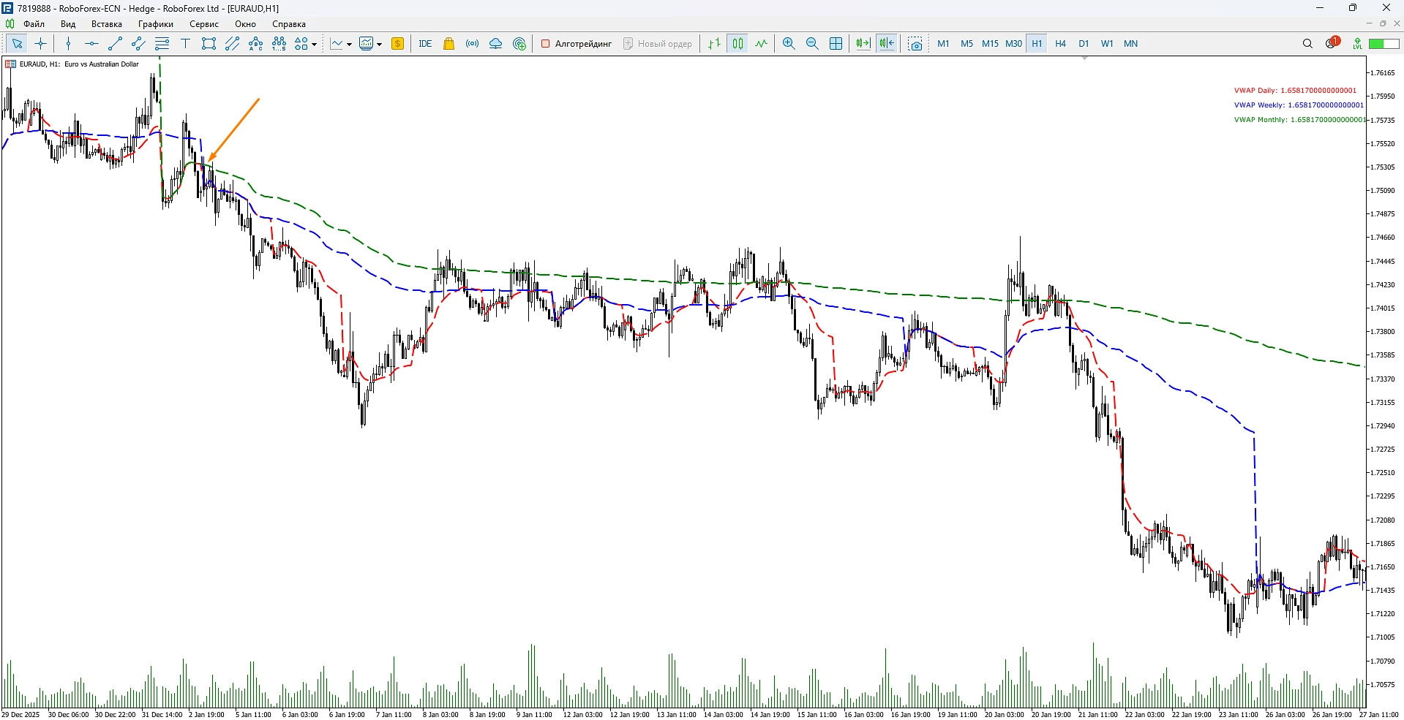
Task: Click the zoom in magnifier
Action: pyautogui.click(x=789, y=44)
